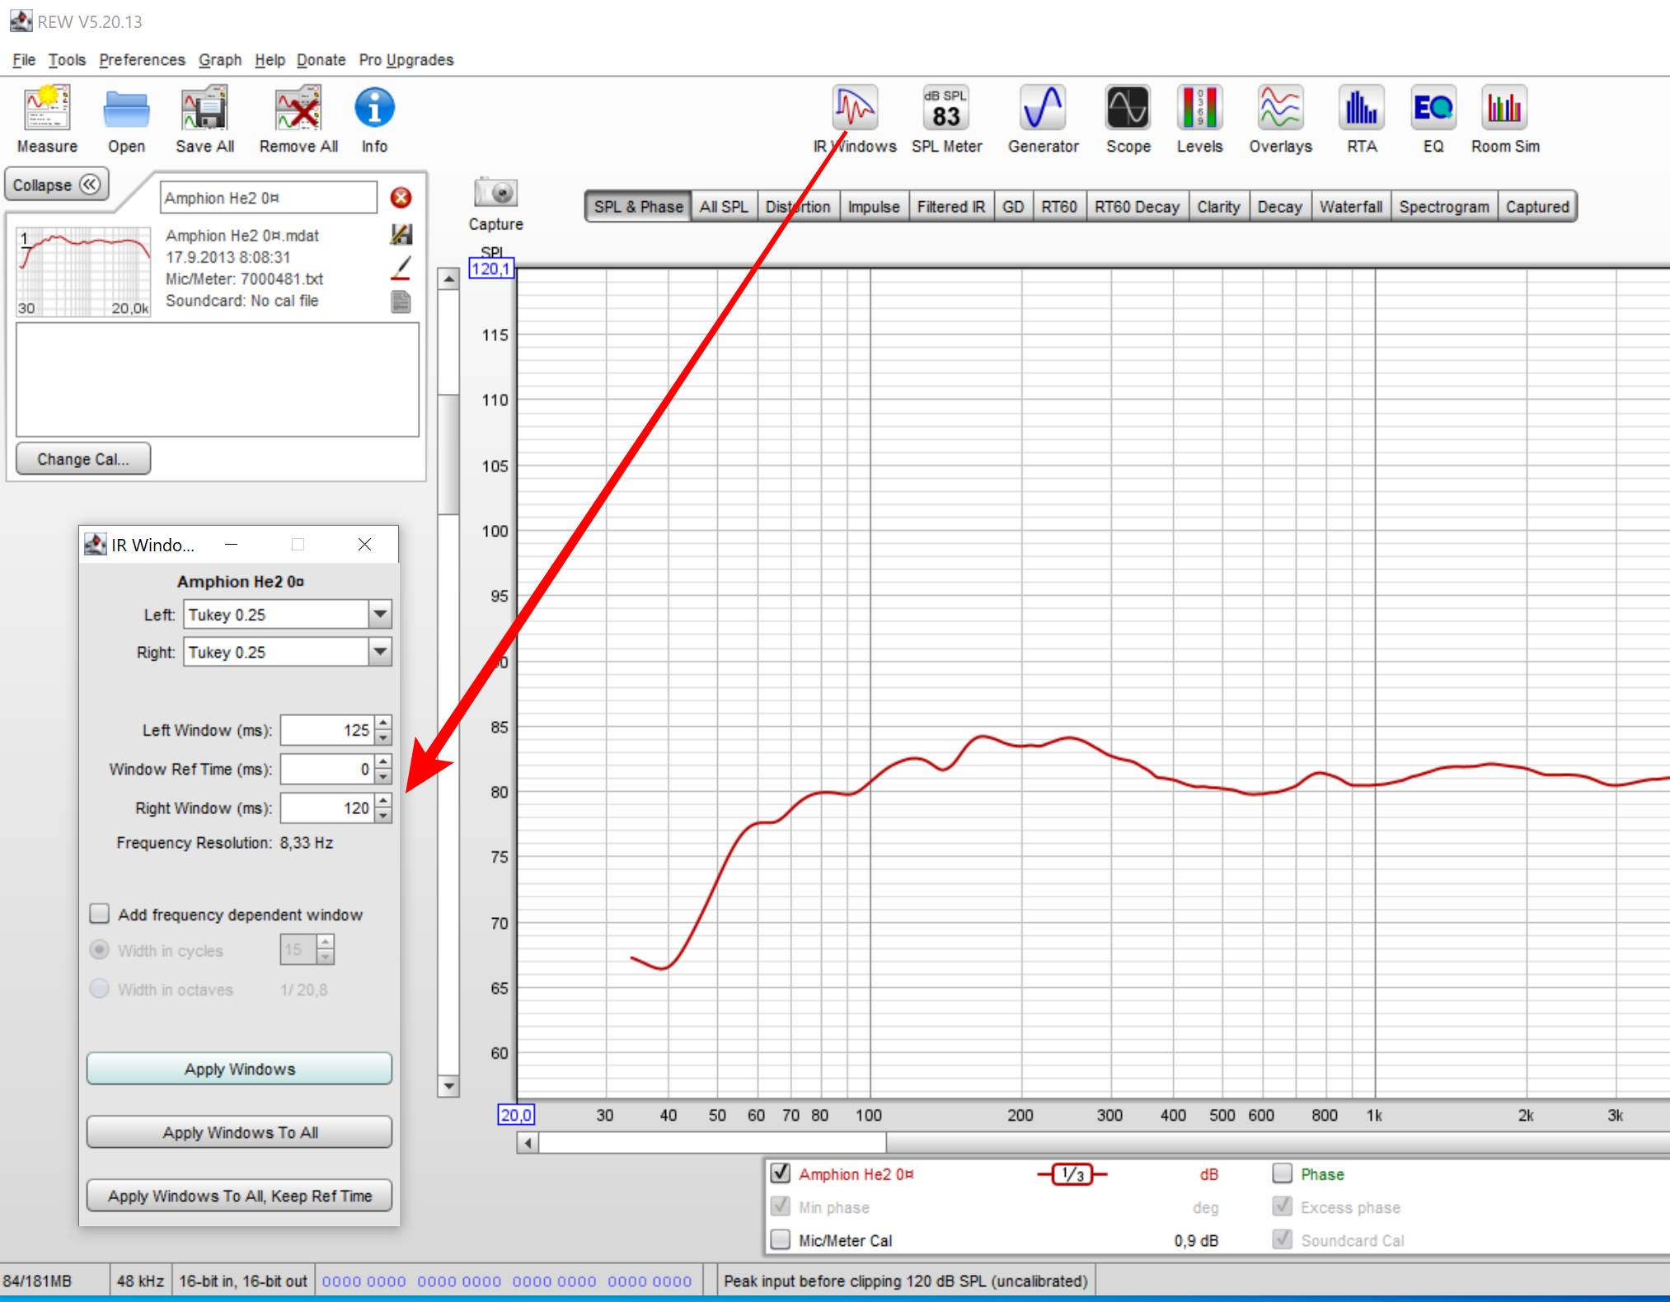1670x1302 pixels.
Task: Switch to the Spectrogram tab
Action: pyautogui.click(x=1444, y=207)
